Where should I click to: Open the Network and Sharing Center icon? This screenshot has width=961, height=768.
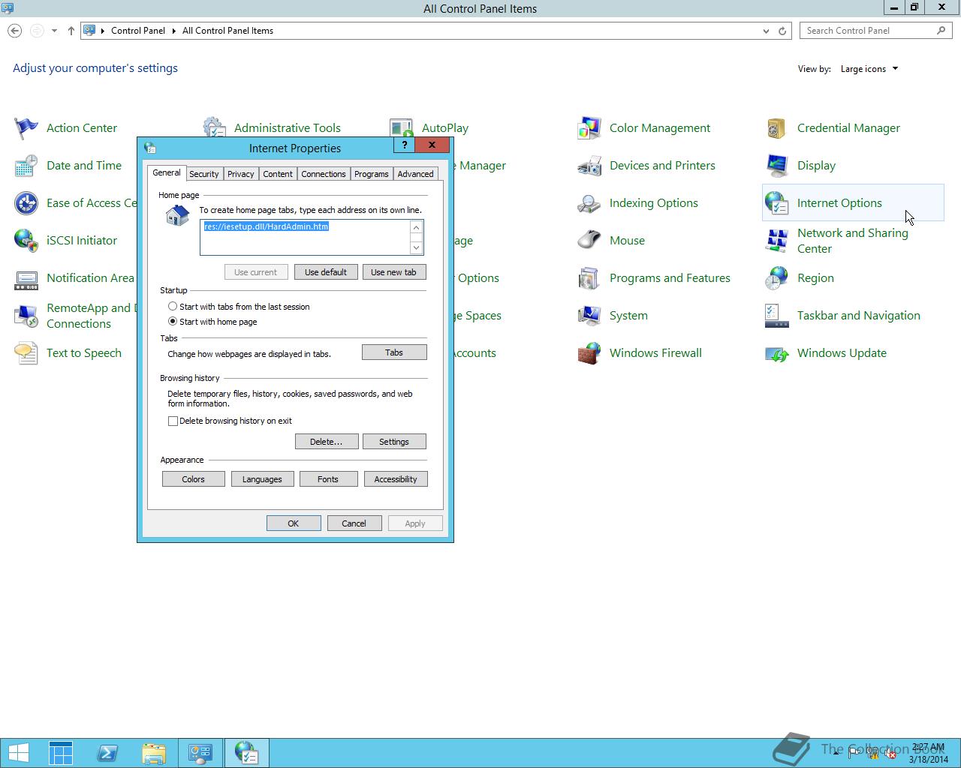click(777, 241)
